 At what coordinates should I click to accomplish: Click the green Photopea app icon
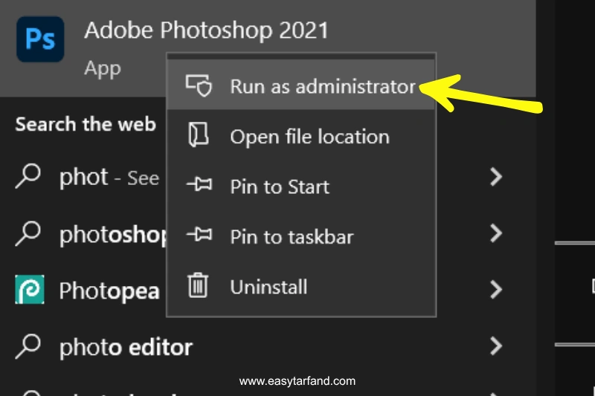click(30, 290)
